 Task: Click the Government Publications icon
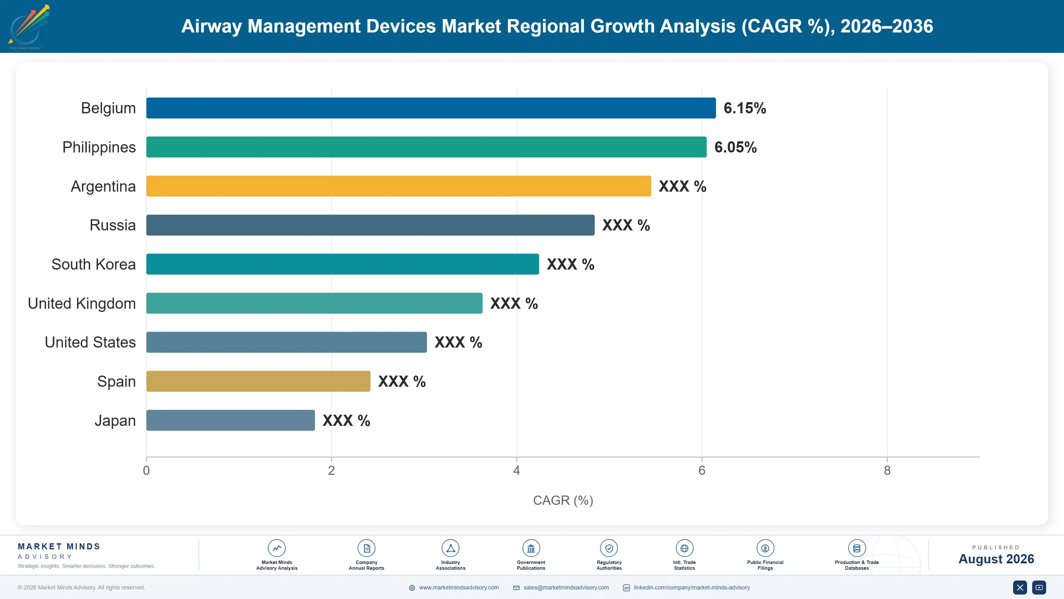pyautogui.click(x=531, y=548)
